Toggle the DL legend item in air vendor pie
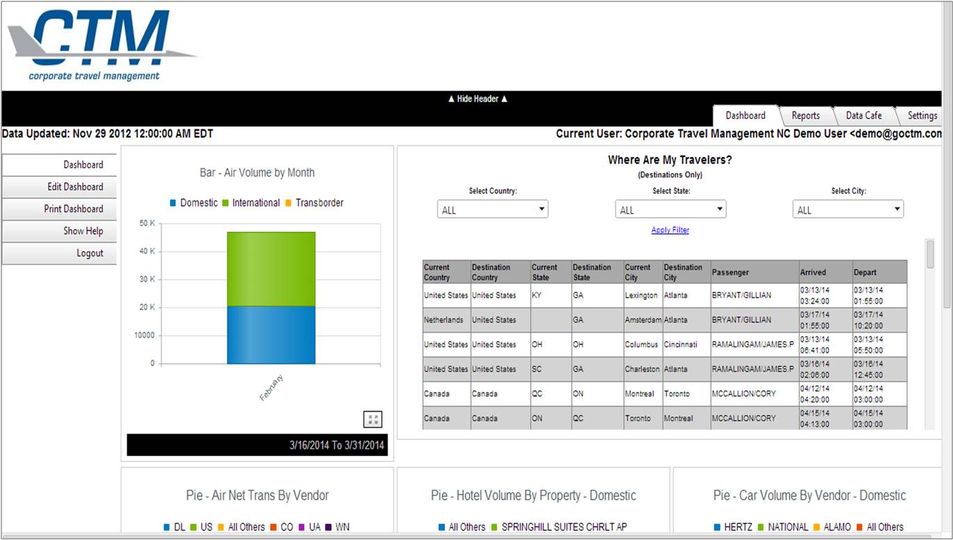 tap(173, 527)
